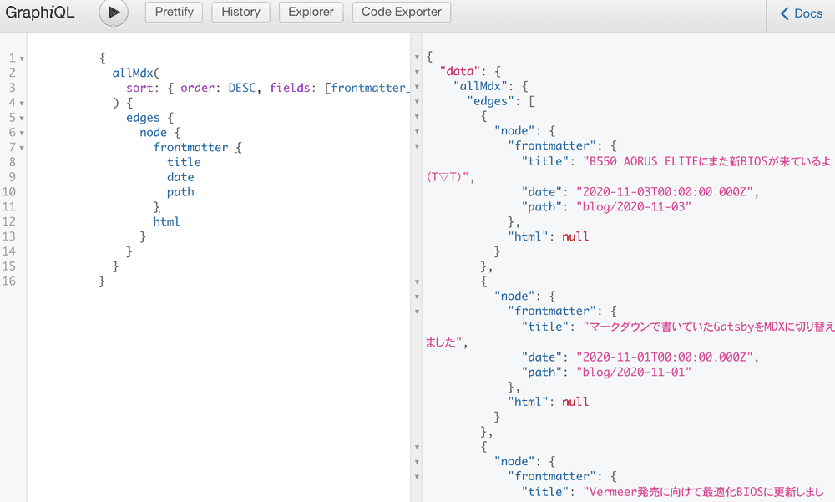Fold the query at line 1 arrow
The image size is (835, 502).
pyautogui.click(x=22, y=58)
